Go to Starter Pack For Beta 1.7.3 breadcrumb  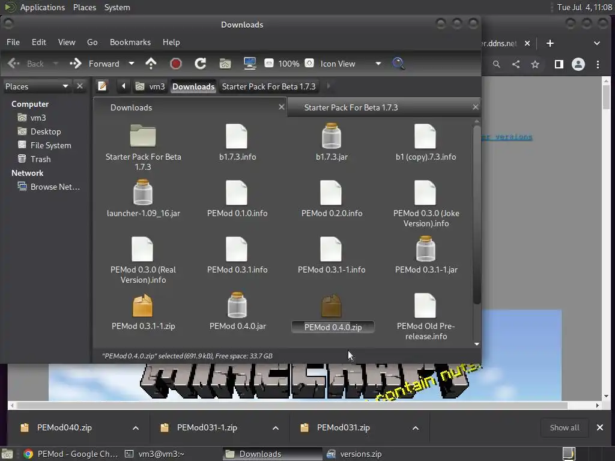(x=268, y=86)
